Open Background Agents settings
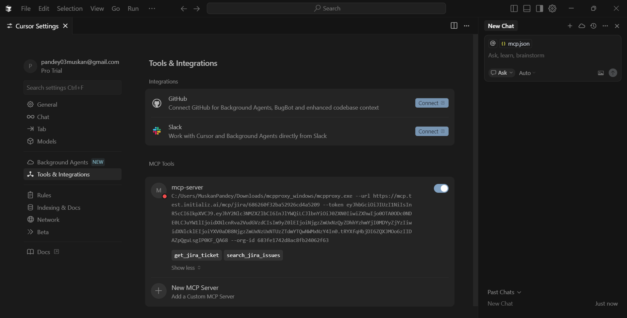This screenshot has height=318, width=627. click(73, 162)
